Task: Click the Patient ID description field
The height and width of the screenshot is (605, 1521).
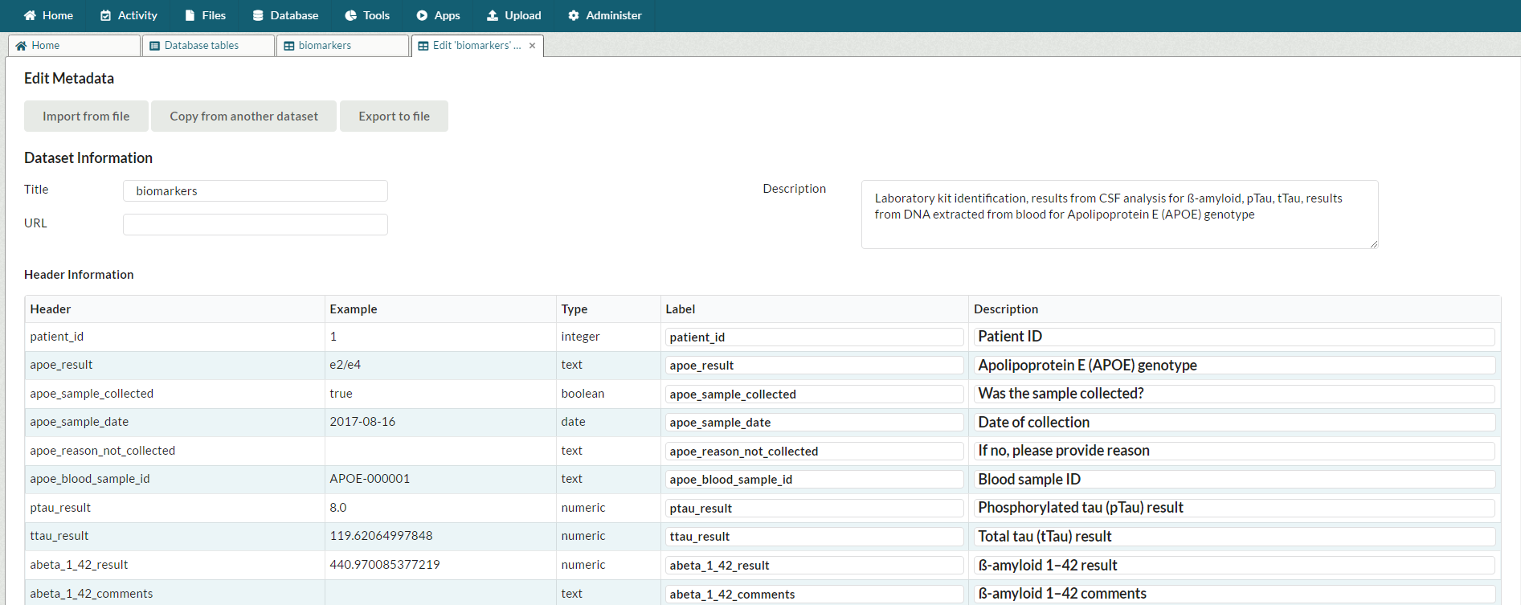Action: pyautogui.click(x=1233, y=337)
